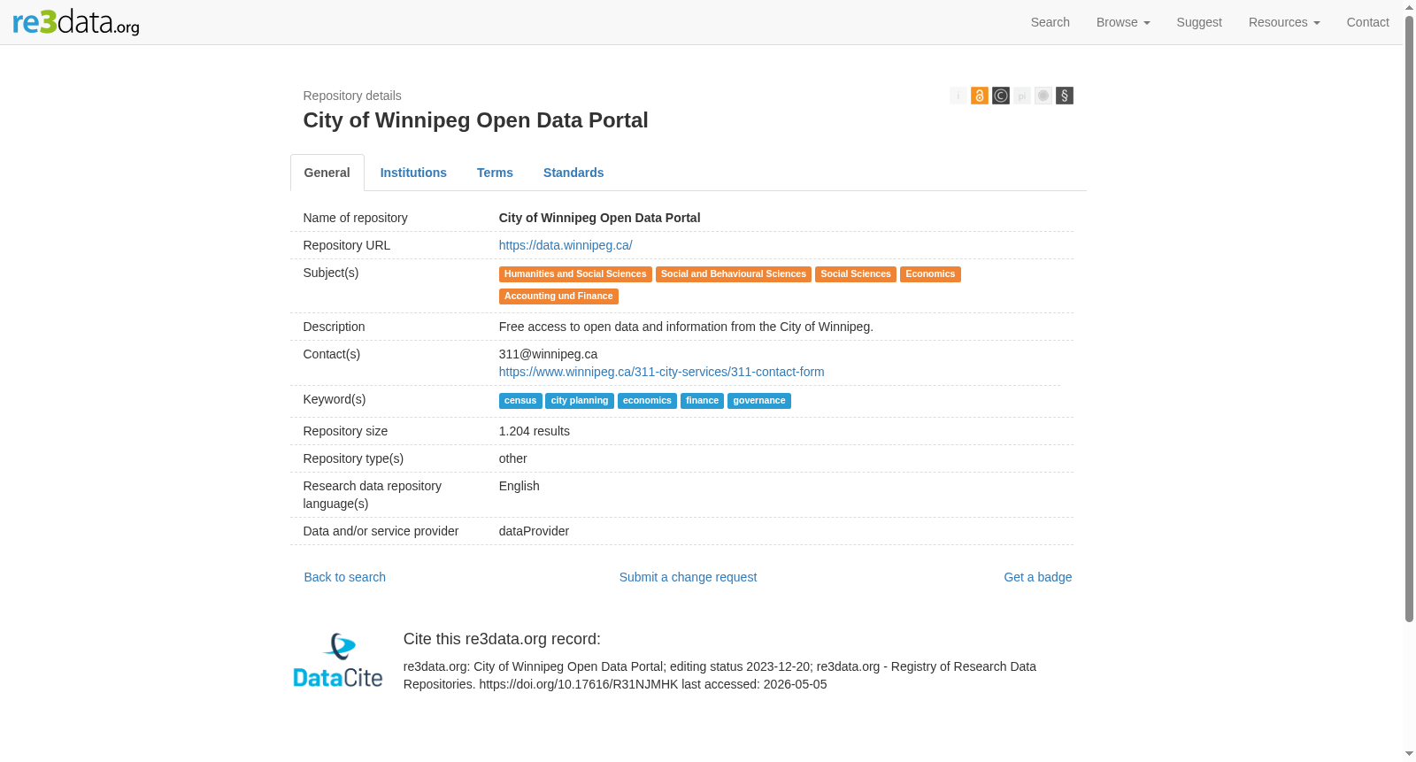Switch to the Institutions tab
The image size is (1416, 762).
coord(413,173)
